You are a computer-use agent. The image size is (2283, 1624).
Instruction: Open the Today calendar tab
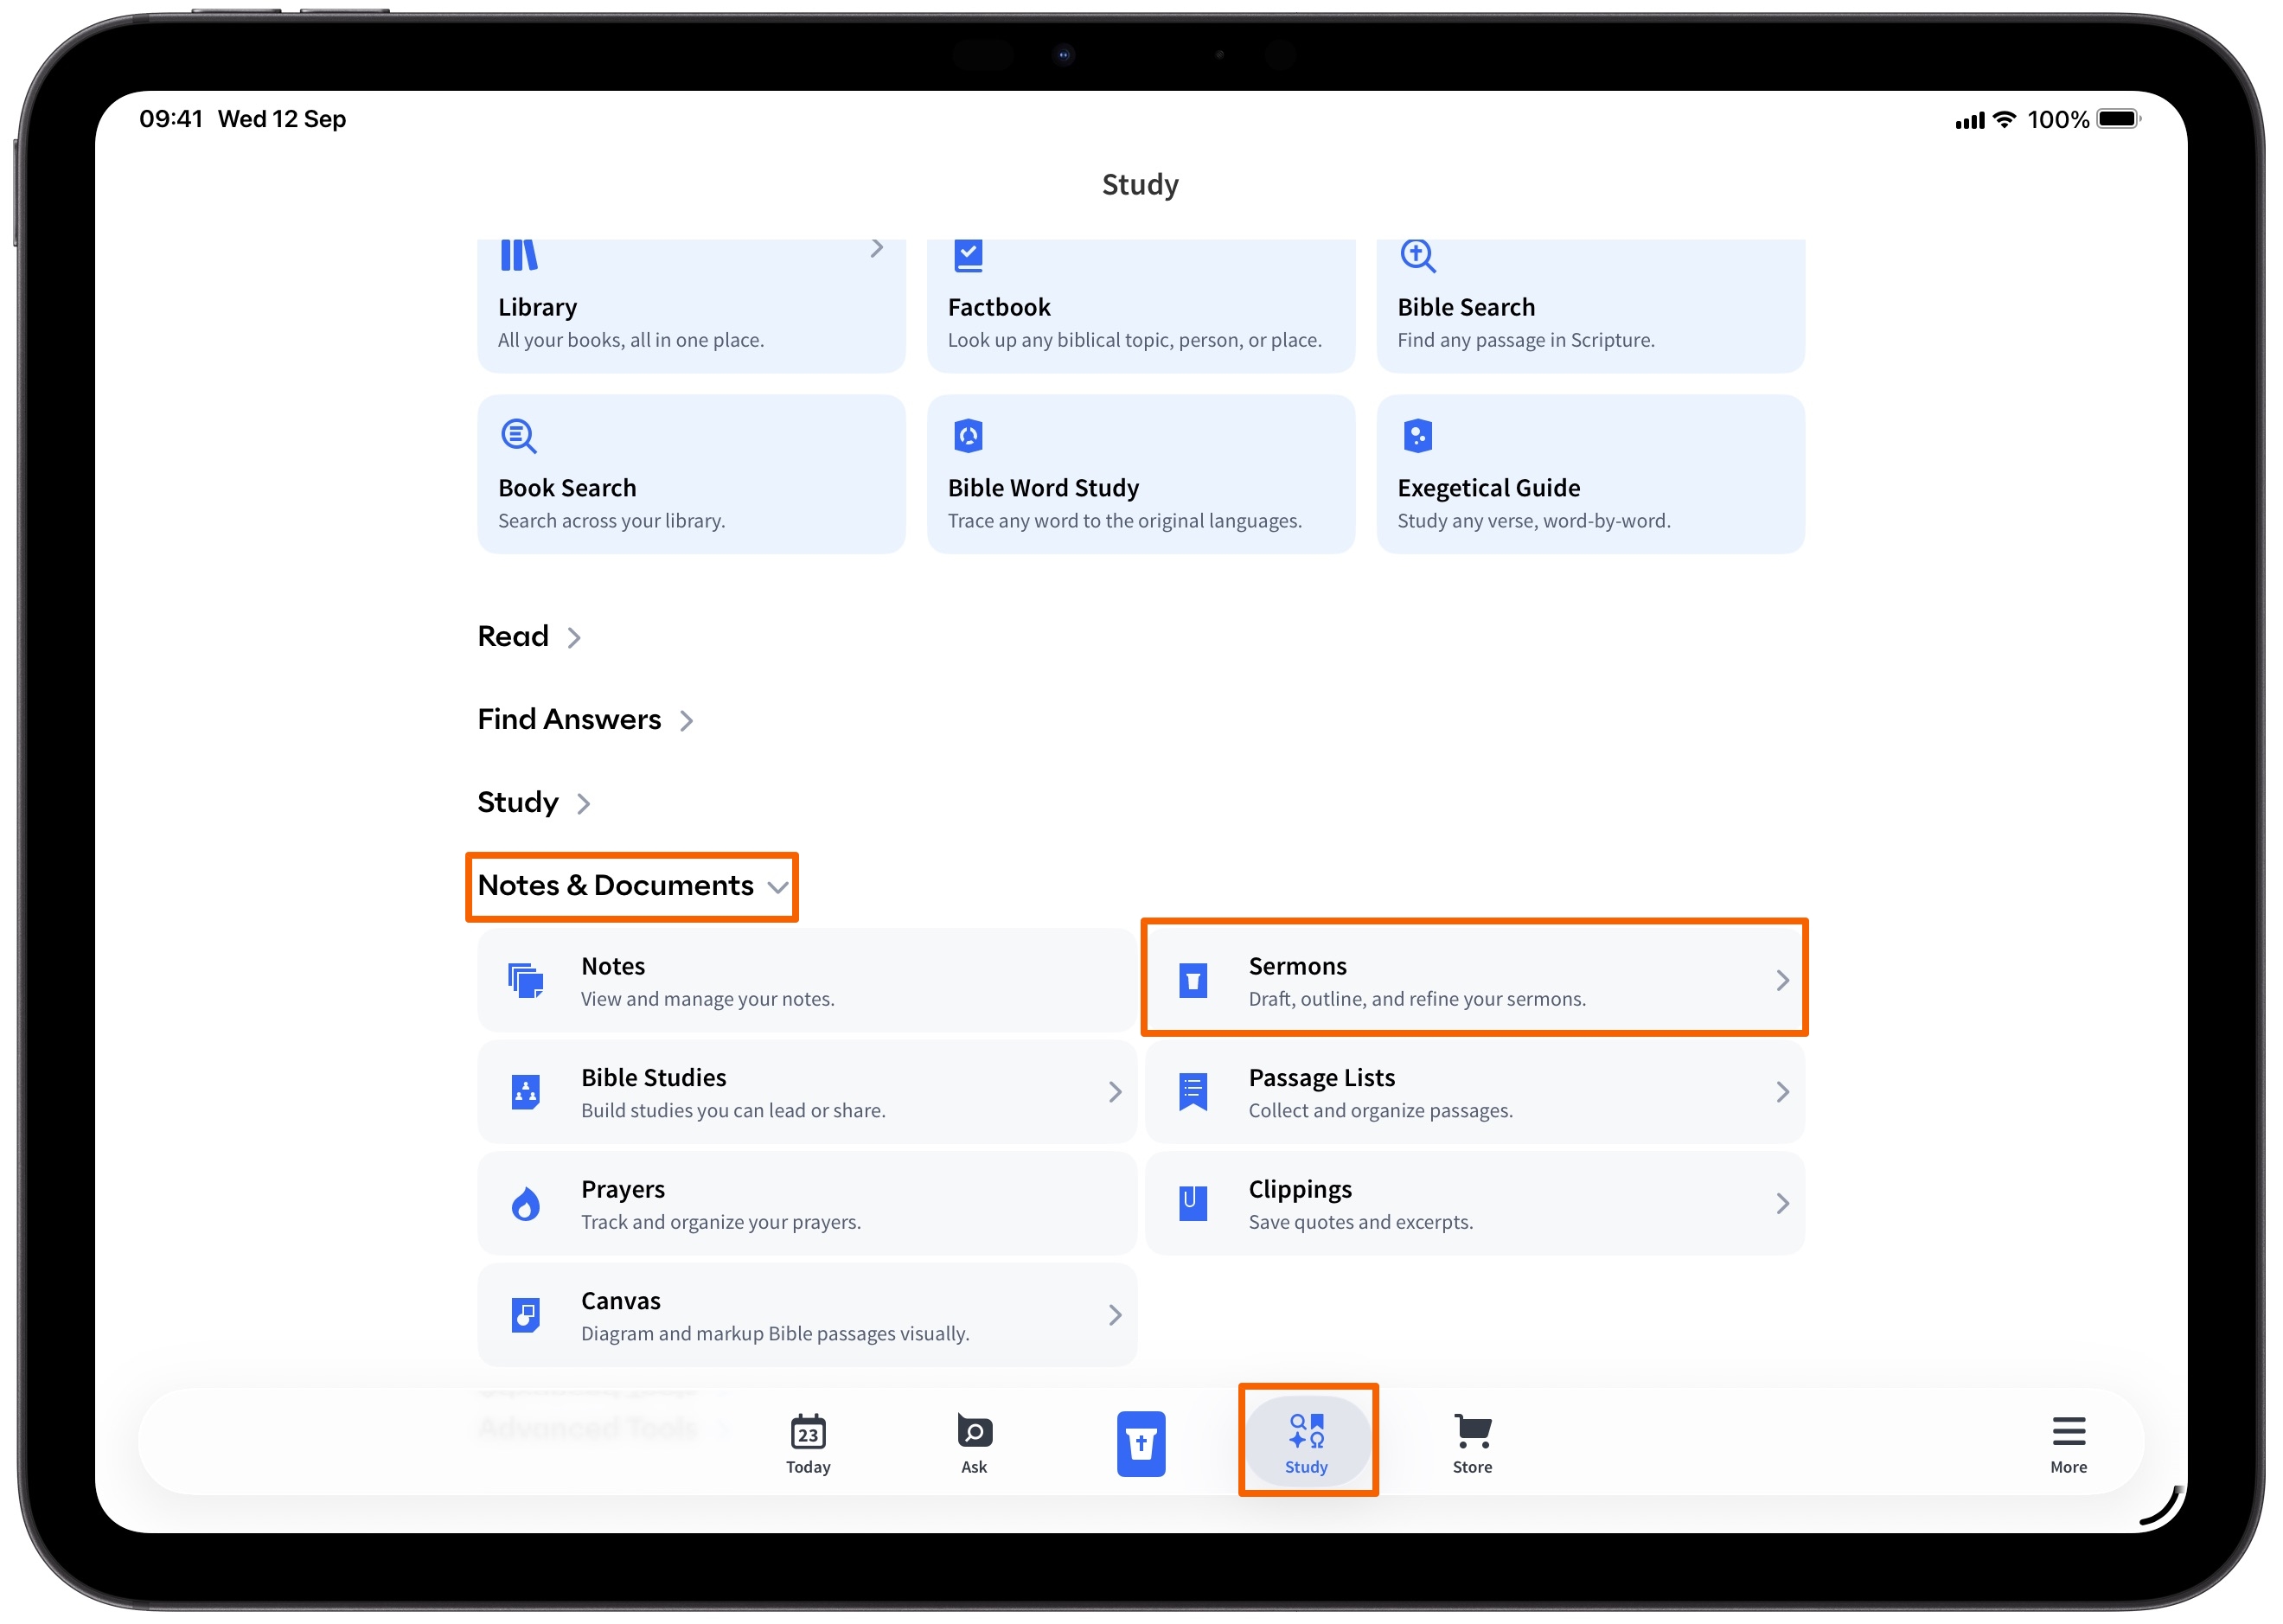[808, 1445]
